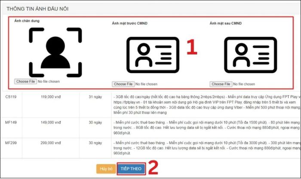
Task: Click the THÔNG TIN ẢNH ĐẤU NỐI header
Action: (x=37, y=9)
